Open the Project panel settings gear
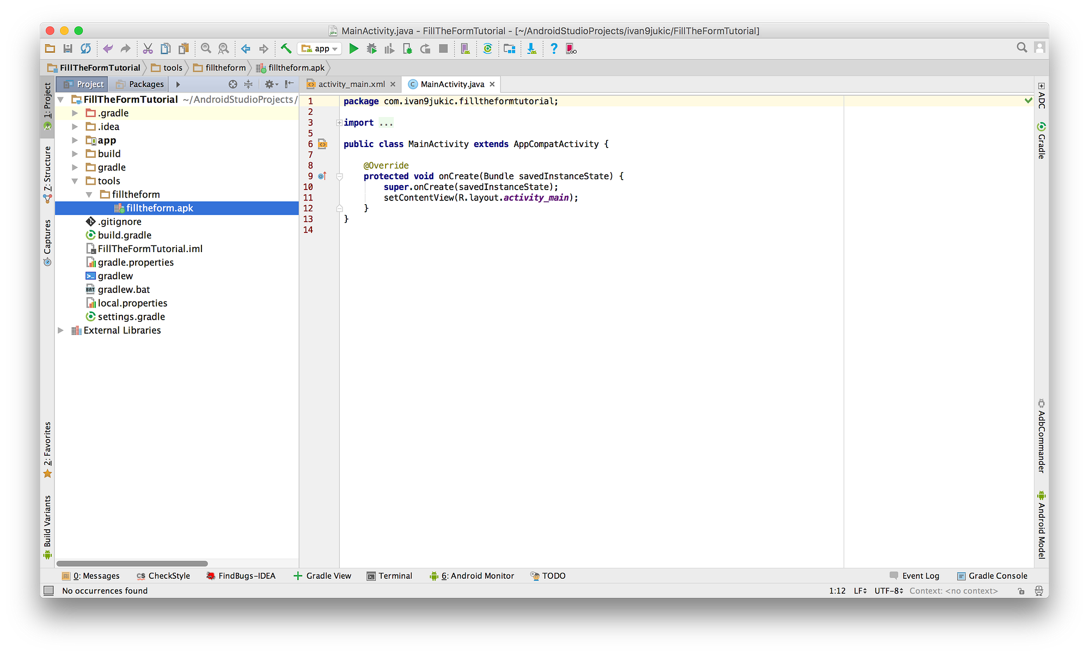 [270, 84]
